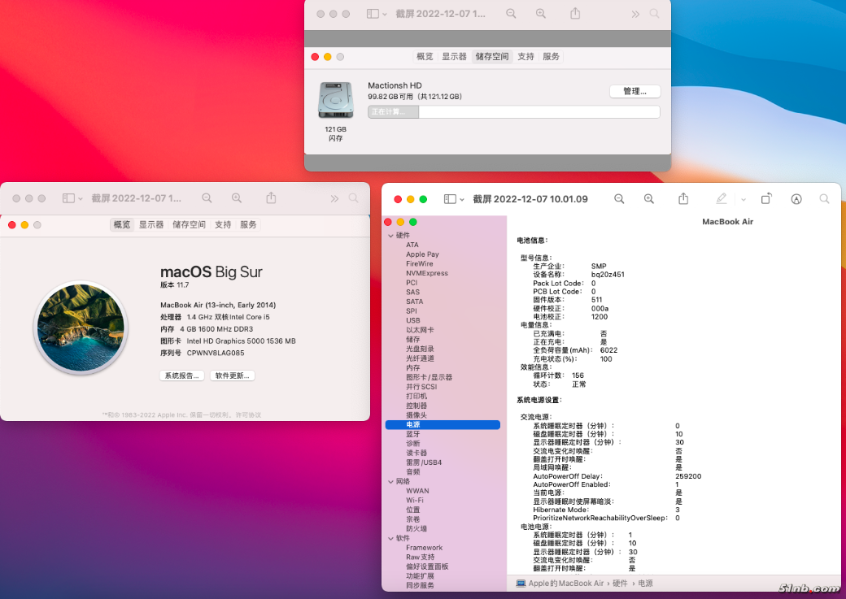Show more toolbar items in left window
This screenshot has height=599, width=846.
334,198
